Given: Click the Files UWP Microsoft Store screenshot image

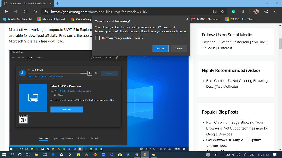Looking at the screenshot, I should [98, 101].
